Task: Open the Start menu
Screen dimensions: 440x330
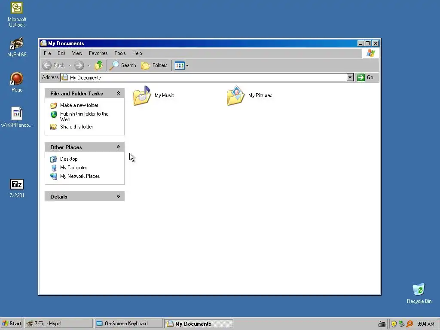Action: click(x=12, y=324)
